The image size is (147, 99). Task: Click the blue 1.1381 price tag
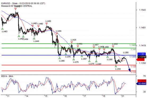point(142,54)
